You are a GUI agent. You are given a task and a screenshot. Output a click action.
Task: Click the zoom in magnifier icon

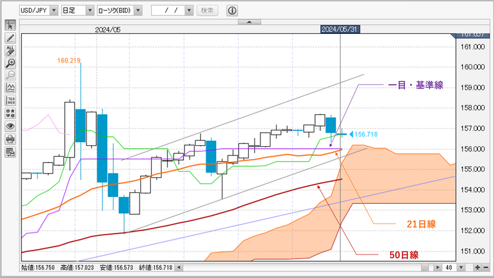[x=10, y=63]
